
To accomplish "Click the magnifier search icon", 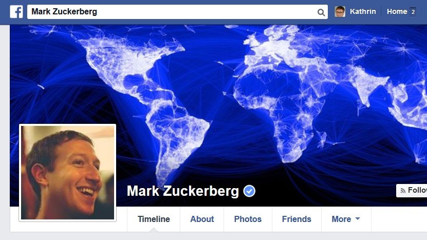I will [321, 12].
